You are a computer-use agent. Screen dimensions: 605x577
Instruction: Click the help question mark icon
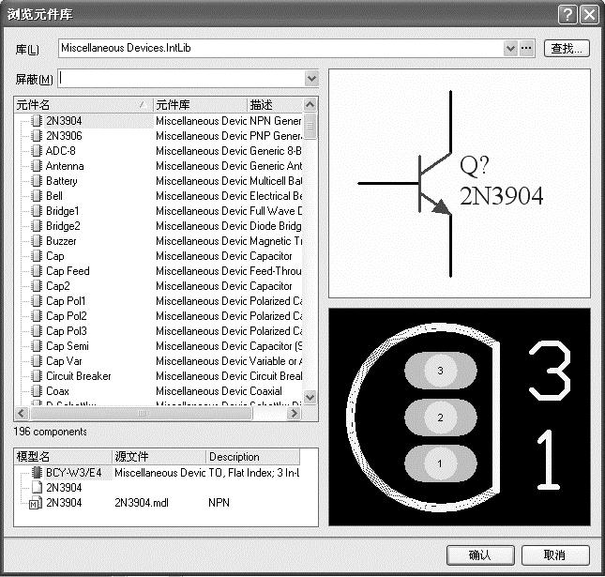click(567, 14)
